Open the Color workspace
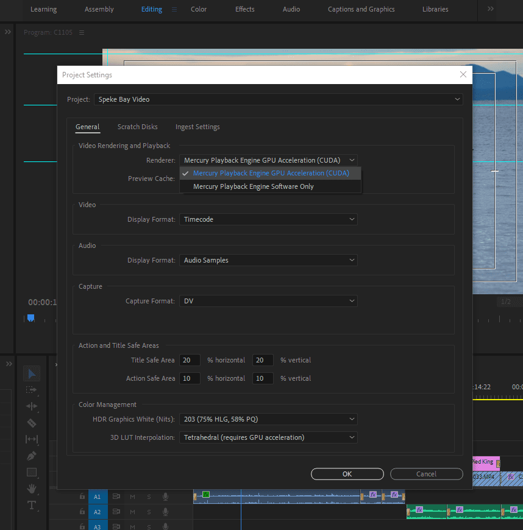 (x=199, y=10)
